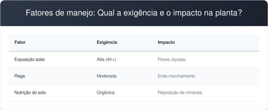Select the 'Rega' row label
268x110 pixels.
pyautogui.click(x=19, y=76)
